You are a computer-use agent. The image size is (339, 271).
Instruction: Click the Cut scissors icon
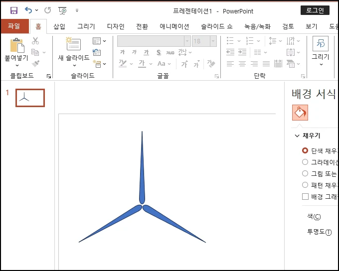pos(35,41)
